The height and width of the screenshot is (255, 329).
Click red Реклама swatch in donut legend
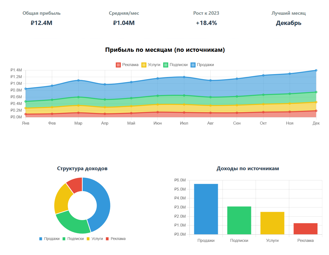click(x=107, y=239)
